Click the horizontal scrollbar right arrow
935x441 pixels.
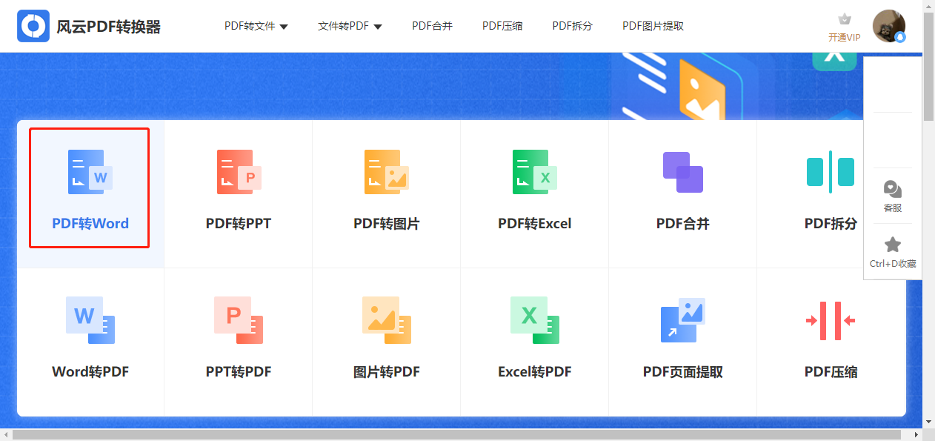[x=916, y=435]
